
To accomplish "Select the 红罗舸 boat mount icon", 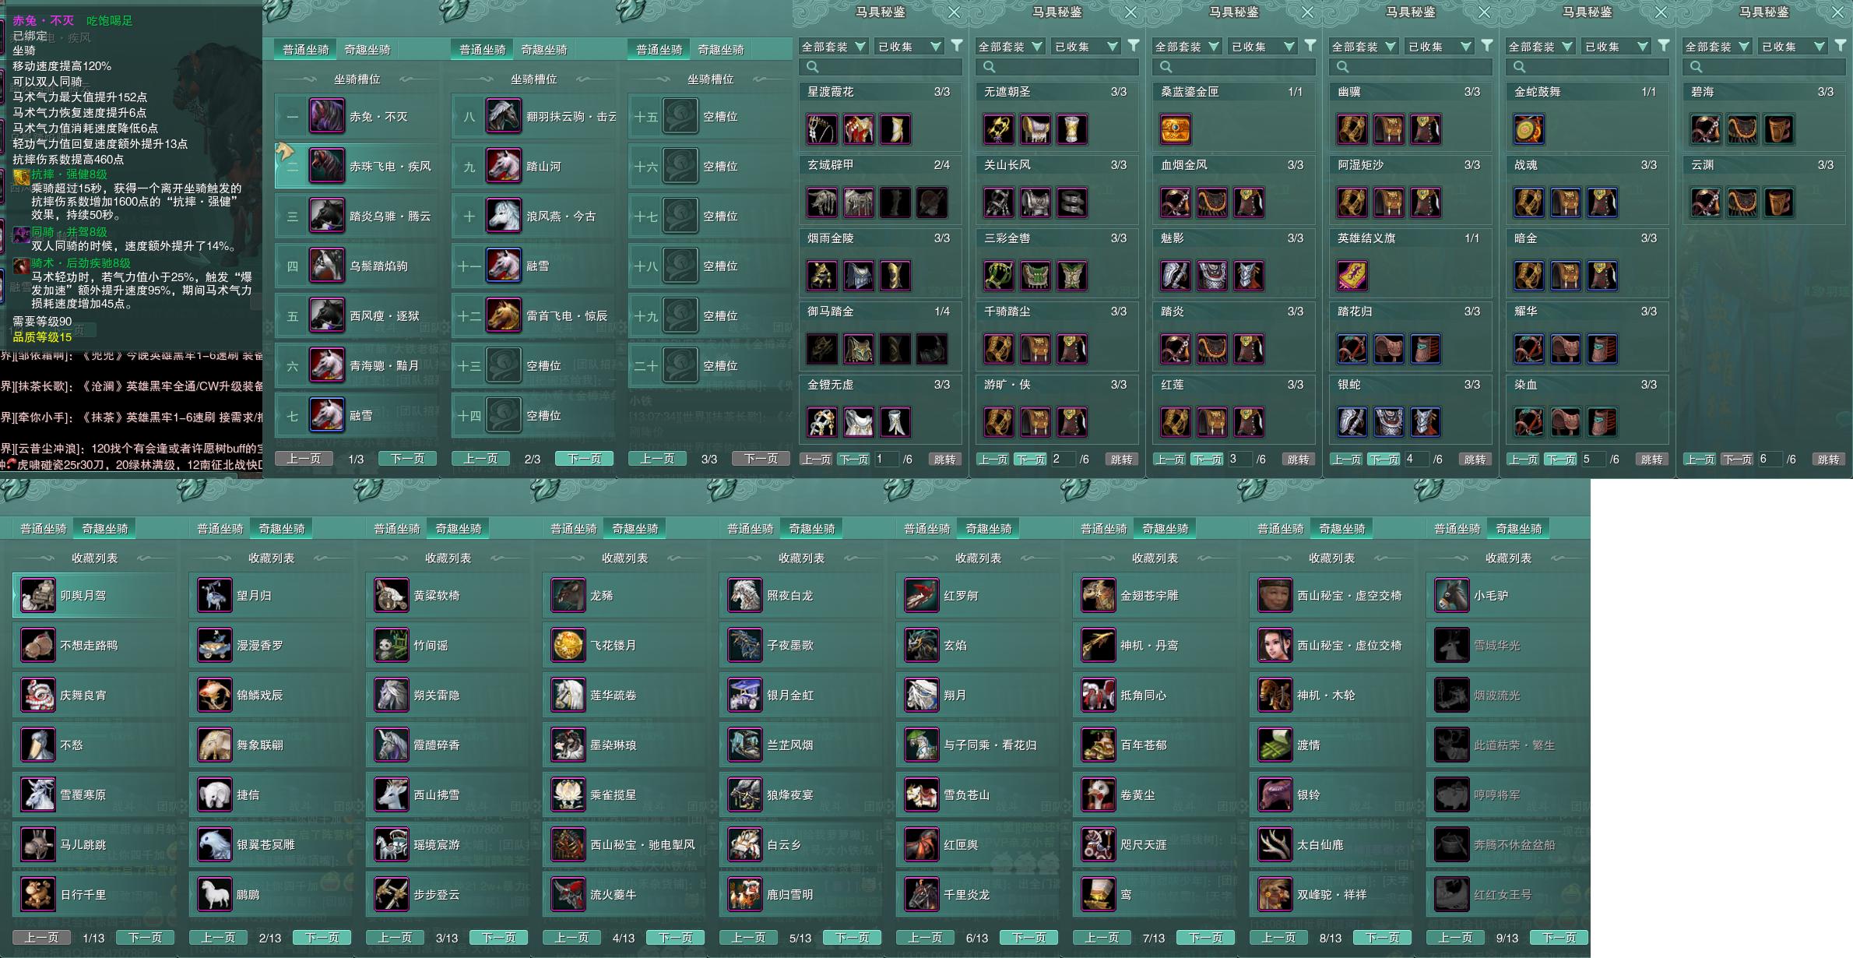I will (921, 596).
